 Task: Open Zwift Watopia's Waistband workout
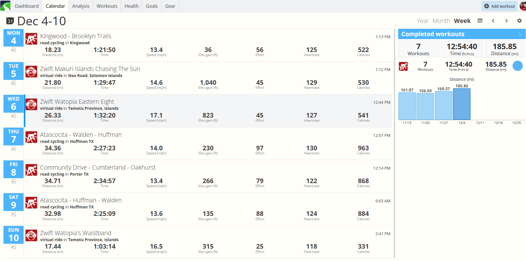coord(76,233)
